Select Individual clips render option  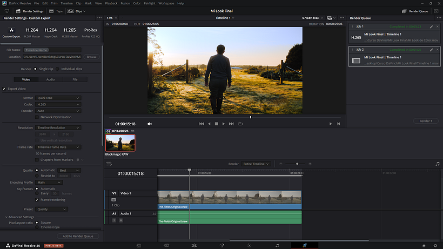coord(57,69)
